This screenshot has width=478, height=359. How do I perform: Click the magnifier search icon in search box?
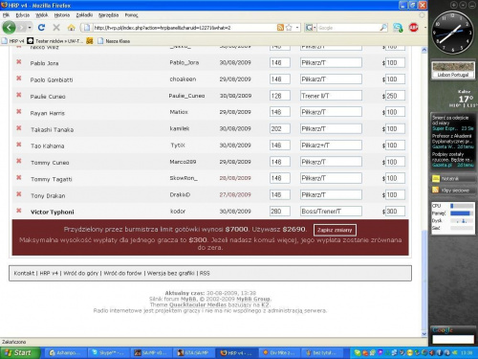pyautogui.click(x=383, y=28)
